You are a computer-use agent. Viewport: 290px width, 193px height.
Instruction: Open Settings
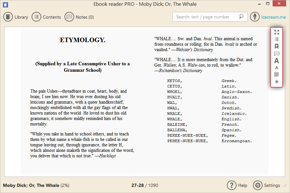pyautogui.click(x=266, y=185)
